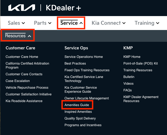Open Point-of-Sale (POS) Kit link
This screenshot has height=135, width=167.
(141, 63)
